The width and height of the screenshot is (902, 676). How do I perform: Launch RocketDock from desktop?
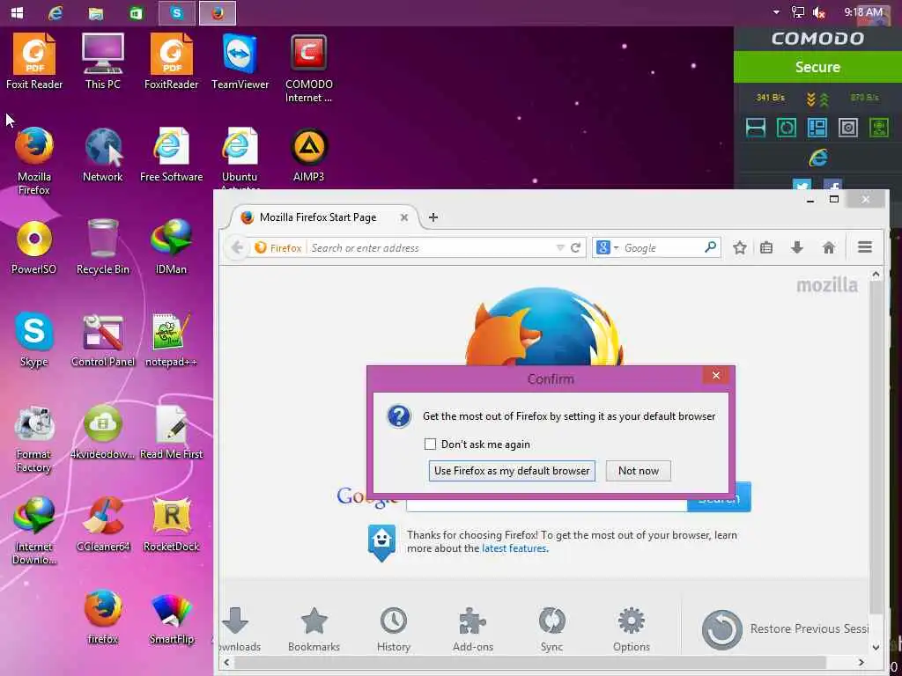(172, 525)
